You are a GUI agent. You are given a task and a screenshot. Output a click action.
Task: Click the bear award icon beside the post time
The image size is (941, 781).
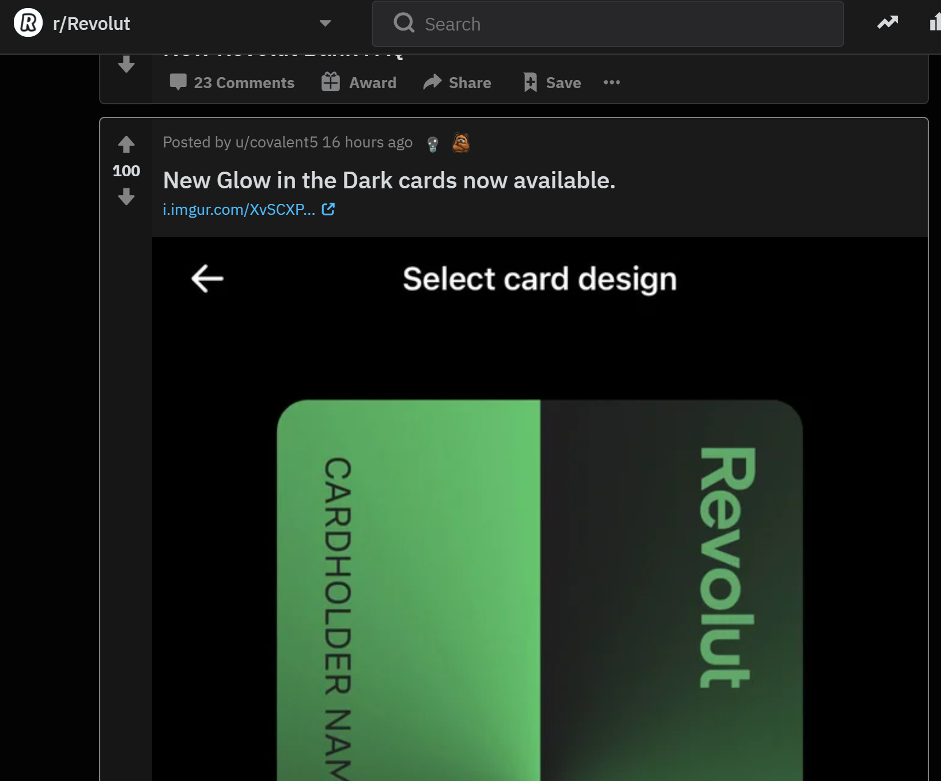[460, 143]
